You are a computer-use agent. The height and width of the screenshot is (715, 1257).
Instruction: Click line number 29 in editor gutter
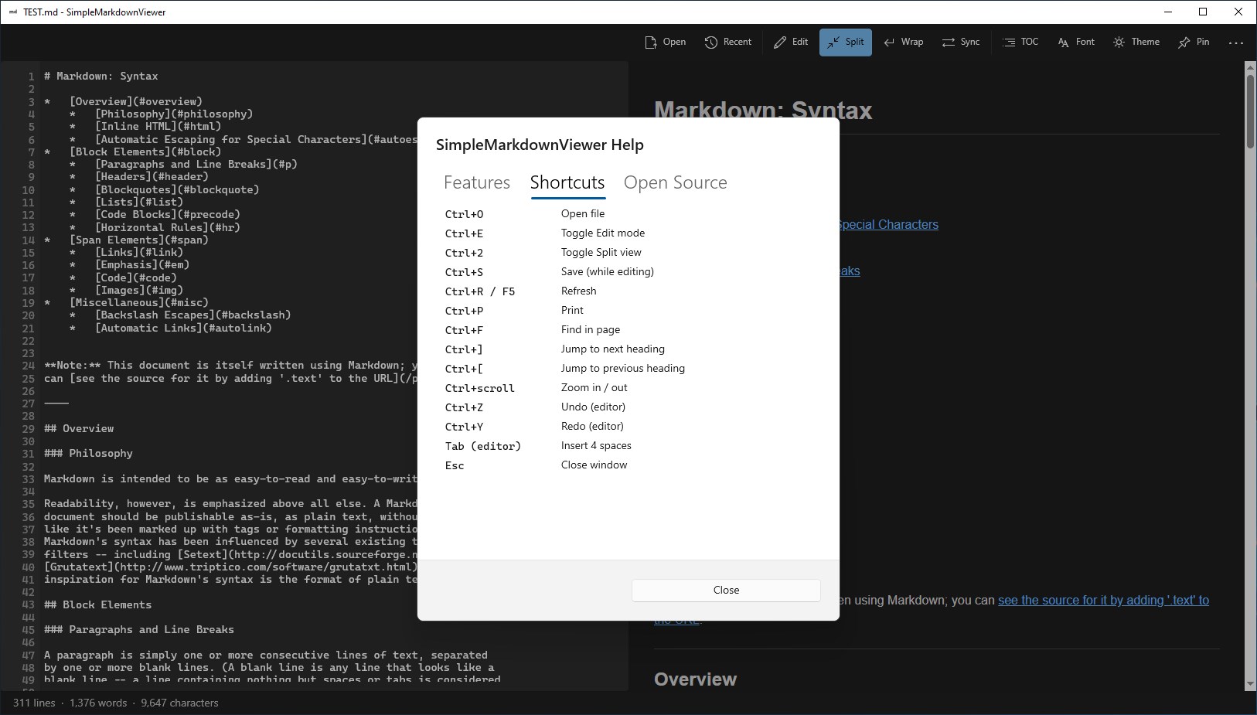click(28, 428)
